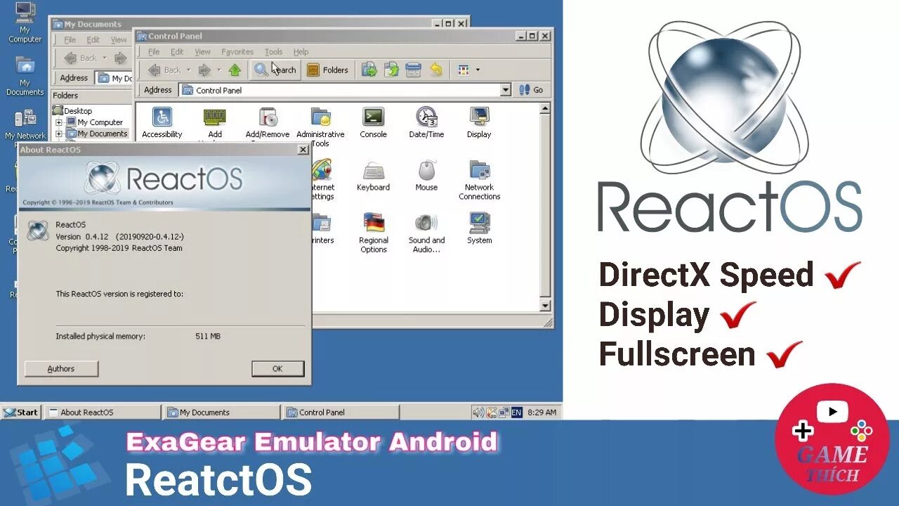The image size is (899, 506).
Task: Select the Control Panel taskbar entry
Action: click(341, 412)
